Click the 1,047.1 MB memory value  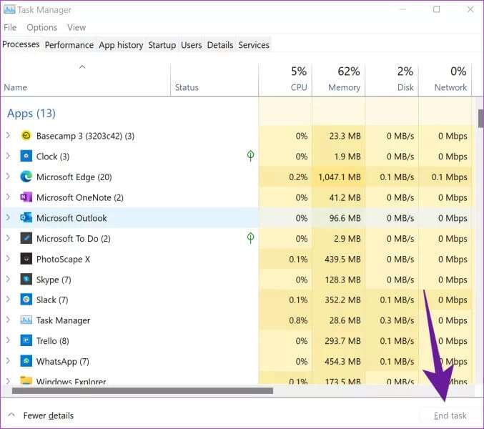point(340,177)
